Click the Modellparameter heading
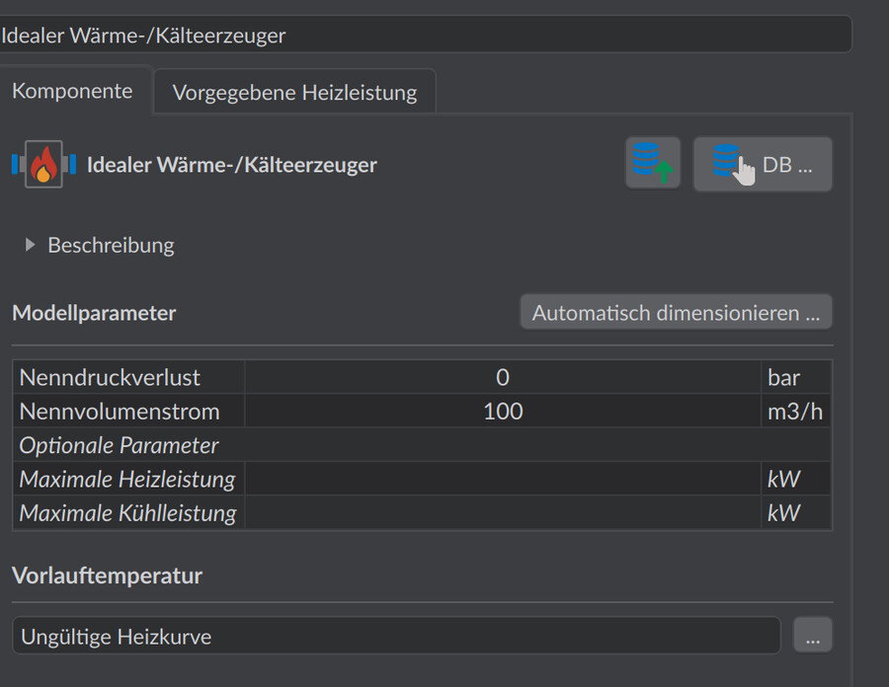 tap(94, 313)
